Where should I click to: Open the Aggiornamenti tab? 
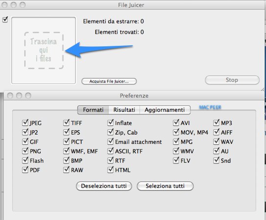click(165, 110)
